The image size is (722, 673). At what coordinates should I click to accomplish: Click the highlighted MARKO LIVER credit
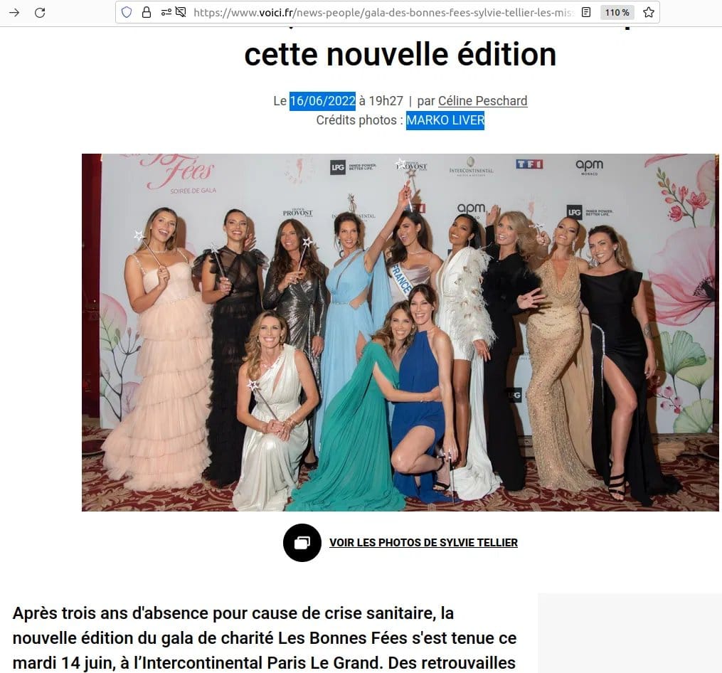[445, 120]
